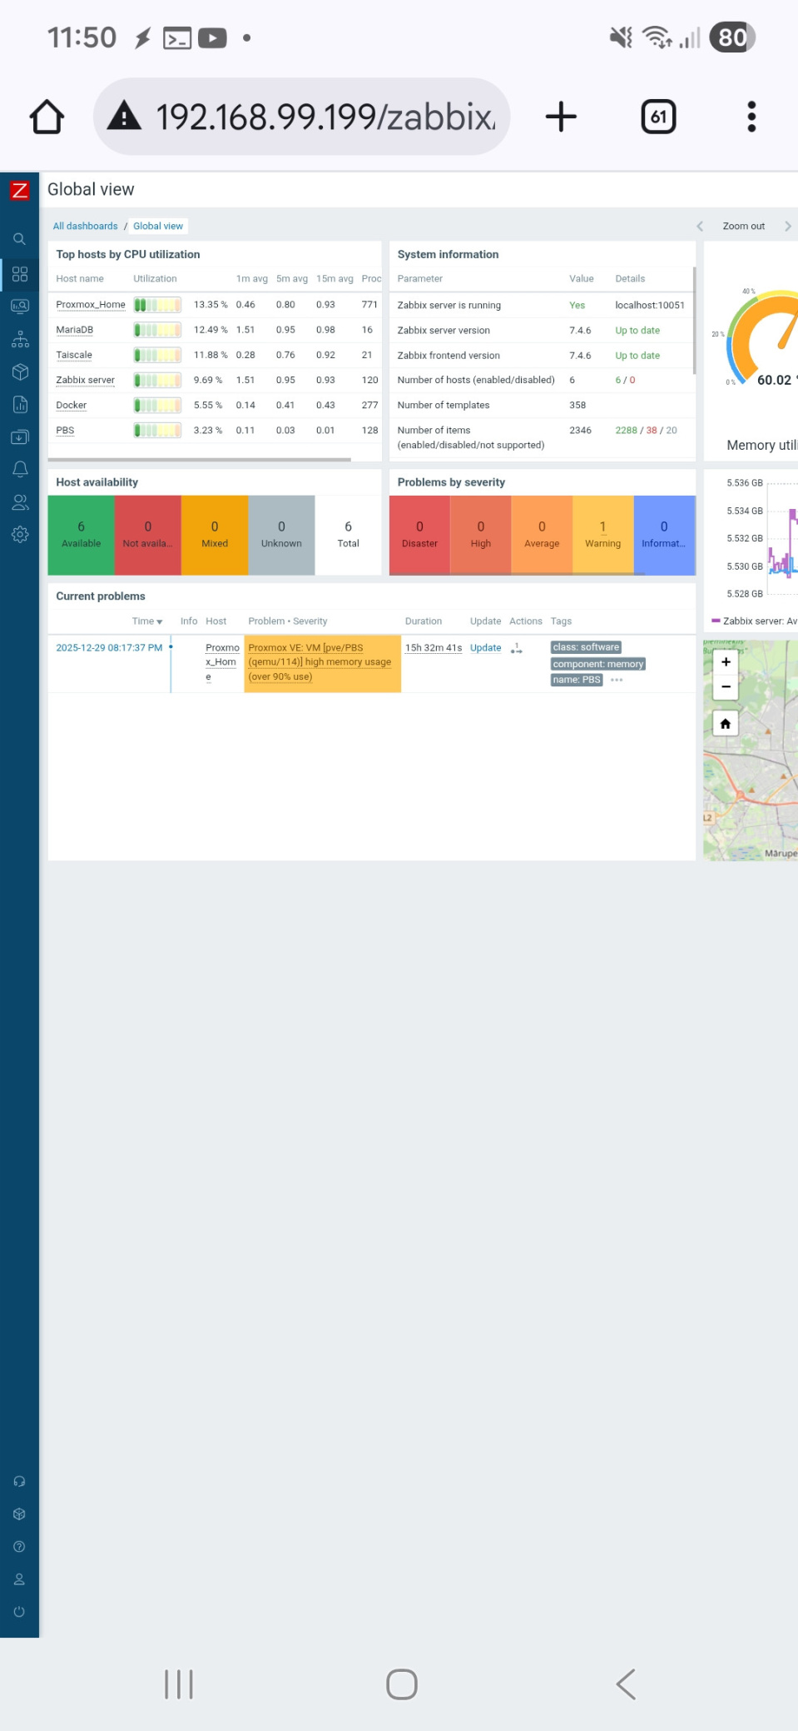Click the Support headset icon
Image resolution: width=798 pixels, height=1731 pixels.
point(19,1481)
